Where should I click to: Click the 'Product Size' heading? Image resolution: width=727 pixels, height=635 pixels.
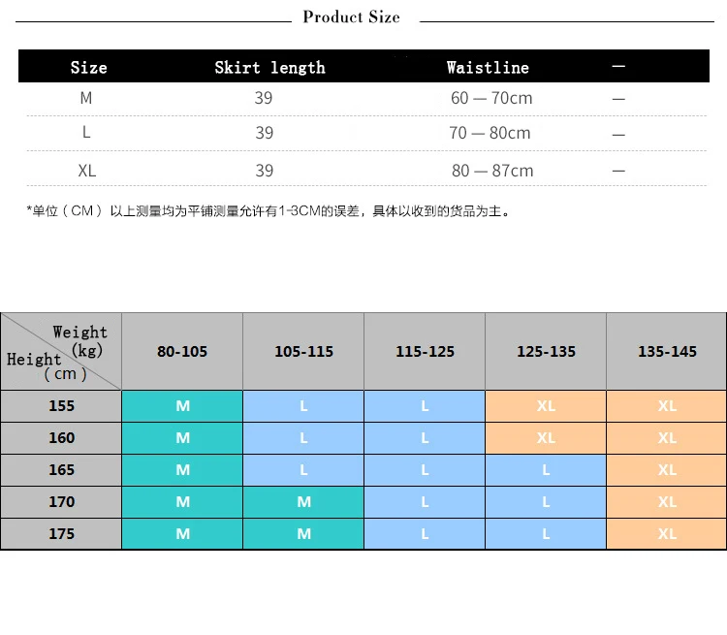(351, 17)
